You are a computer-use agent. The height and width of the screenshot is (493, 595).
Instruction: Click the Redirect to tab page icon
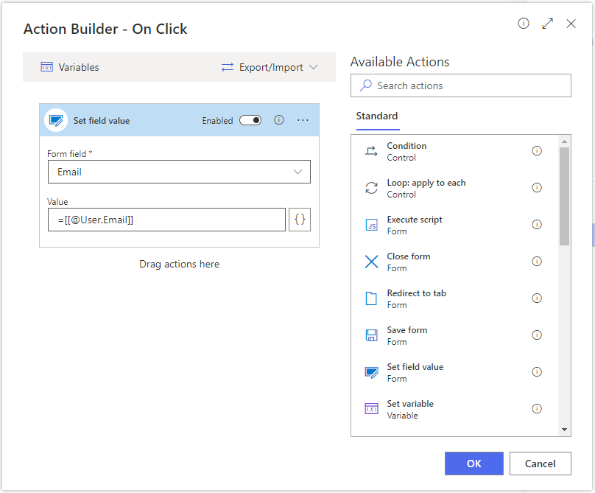pos(372,298)
